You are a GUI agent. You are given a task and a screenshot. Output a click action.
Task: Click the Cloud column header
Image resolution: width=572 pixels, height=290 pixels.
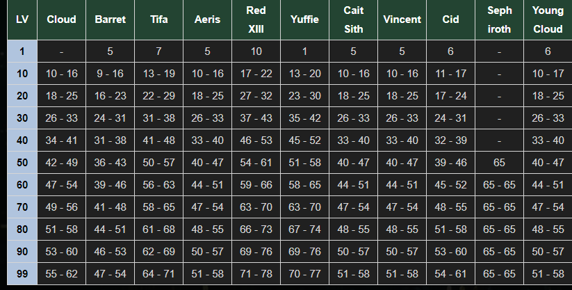(x=61, y=19)
